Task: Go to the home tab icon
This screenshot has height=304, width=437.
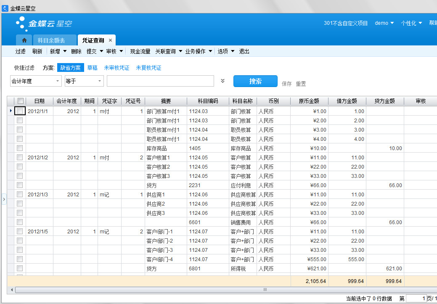Action: (24, 40)
